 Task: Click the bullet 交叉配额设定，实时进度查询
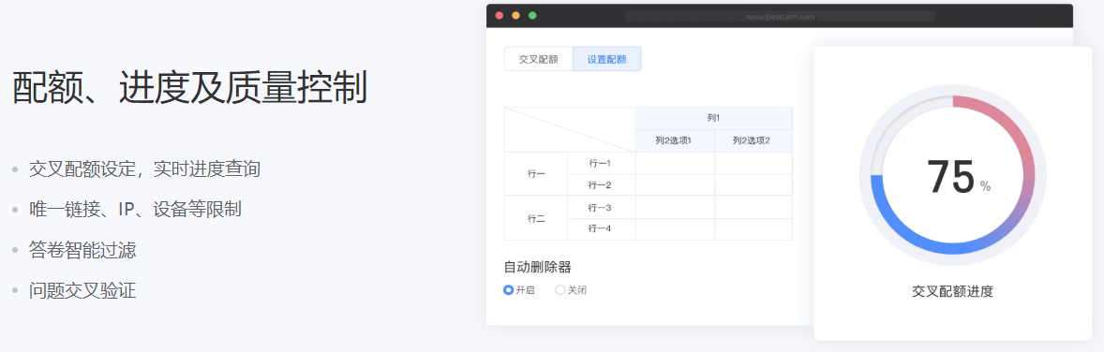(144, 169)
